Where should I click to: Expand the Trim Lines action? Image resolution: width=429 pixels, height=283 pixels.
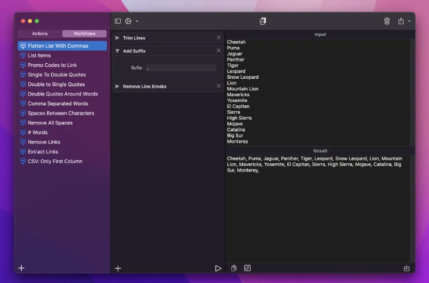pos(118,38)
